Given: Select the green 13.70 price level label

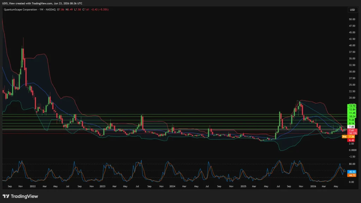Looking at the screenshot, I should coord(352,106).
